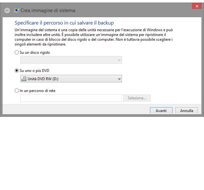This screenshot has width=204, height=190.
Task: Proceed with the Avanti button
Action: tap(161, 110)
